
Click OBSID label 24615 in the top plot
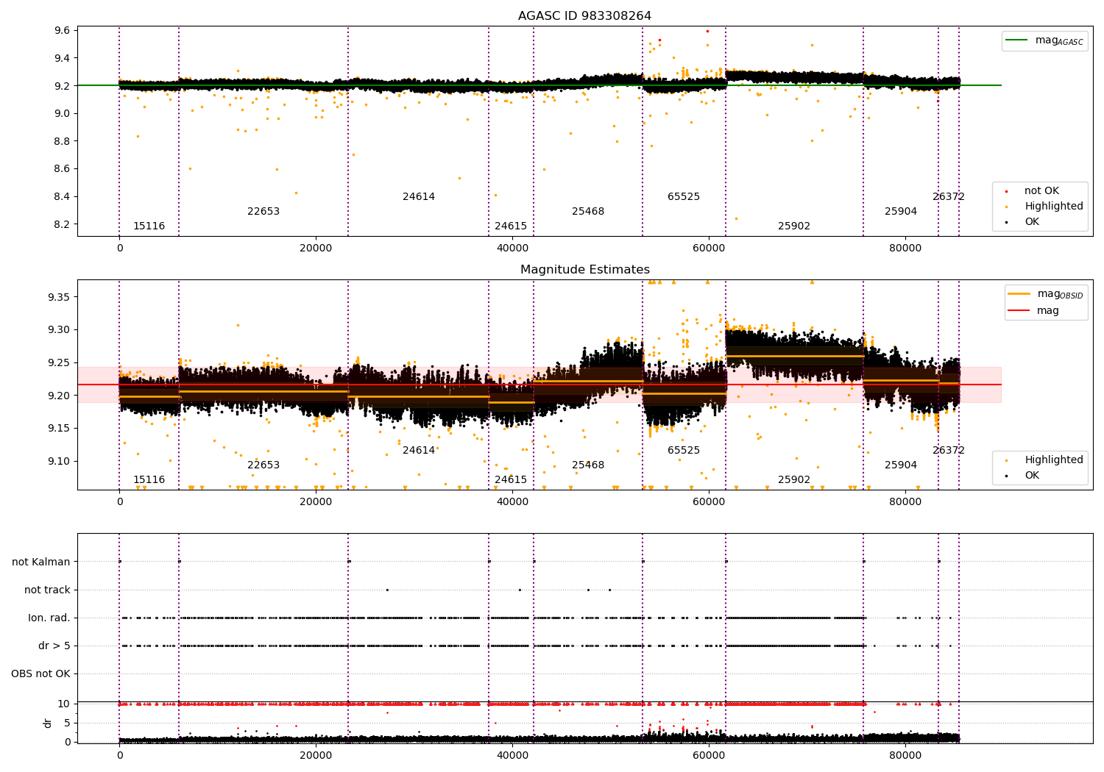[x=511, y=226]
